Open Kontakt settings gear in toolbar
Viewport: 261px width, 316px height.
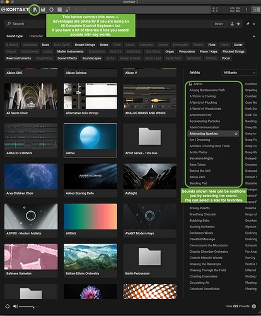tap(51, 9)
